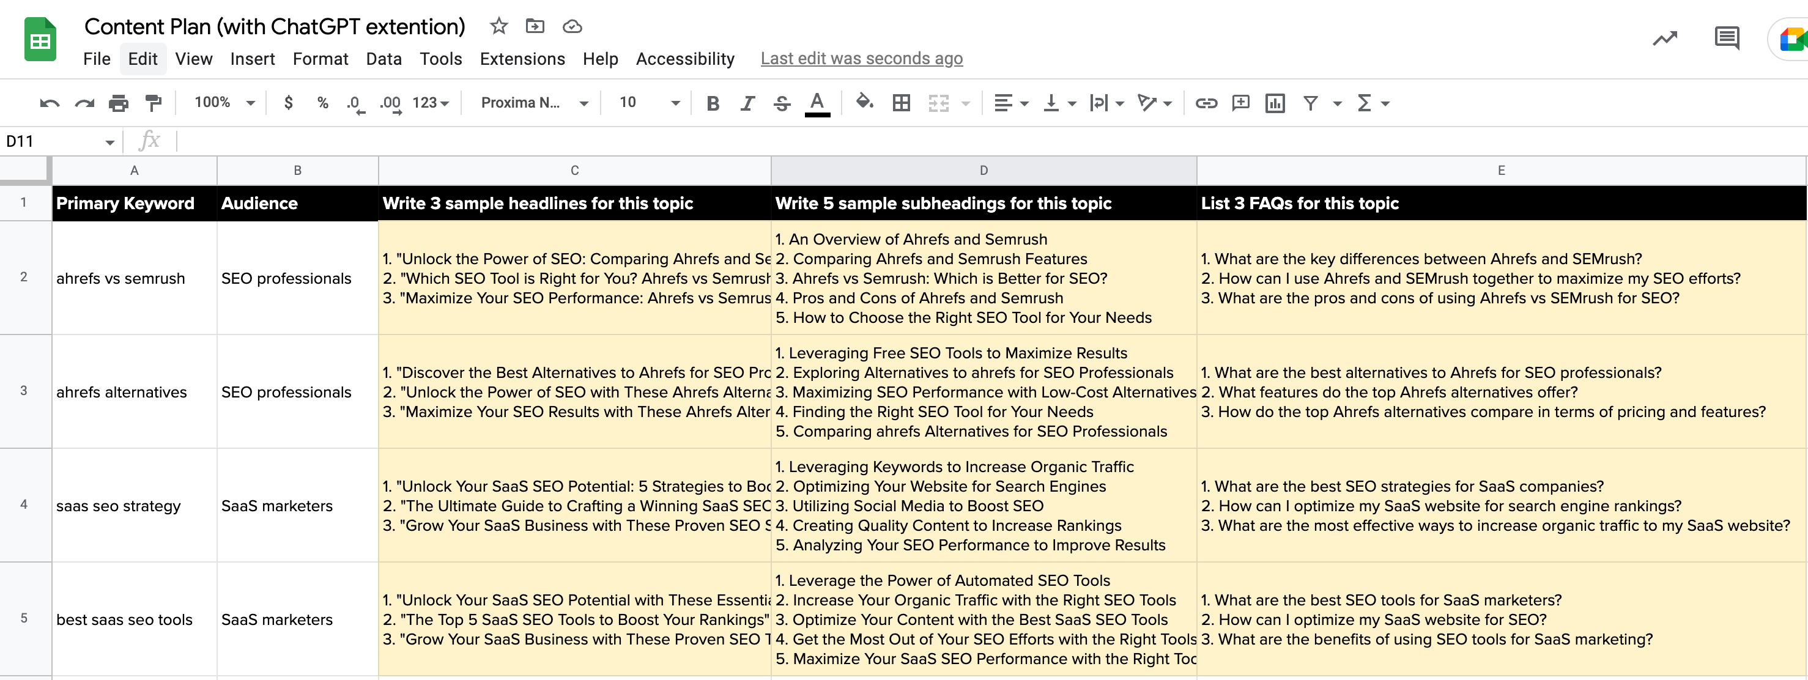Open text rotation dropdown
The image size is (1808, 680).
(1155, 103)
